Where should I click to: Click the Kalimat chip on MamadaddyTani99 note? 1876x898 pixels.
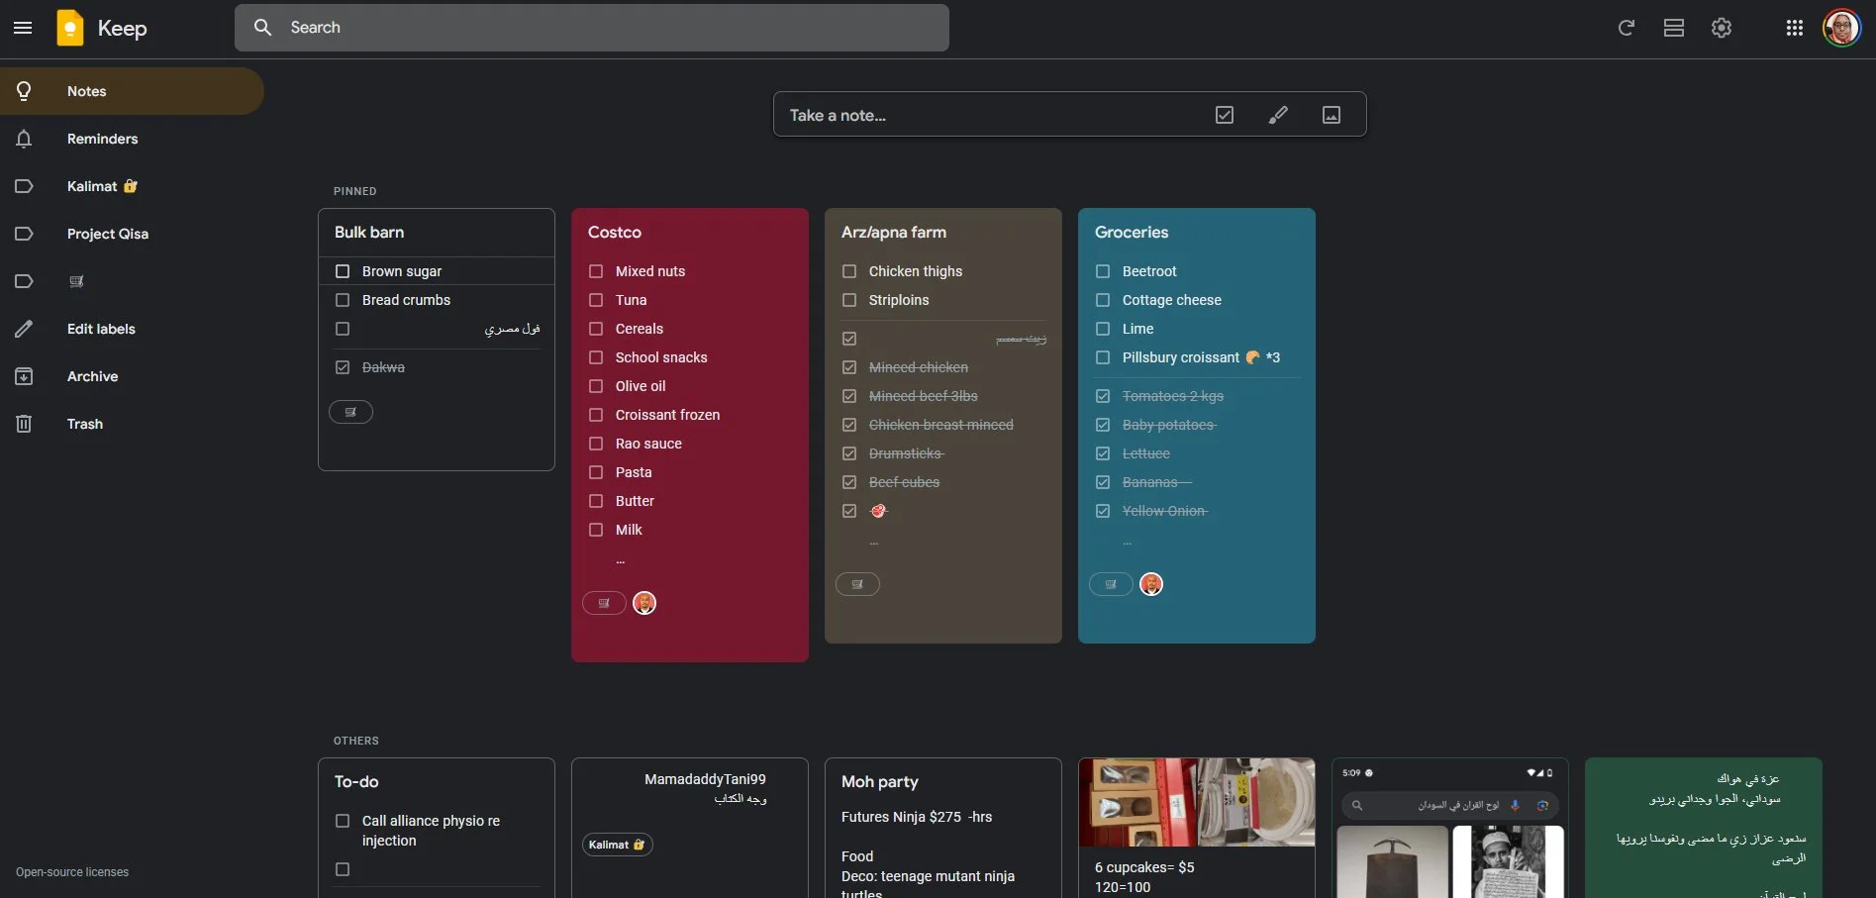pyautogui.click(x=617, y=845)
